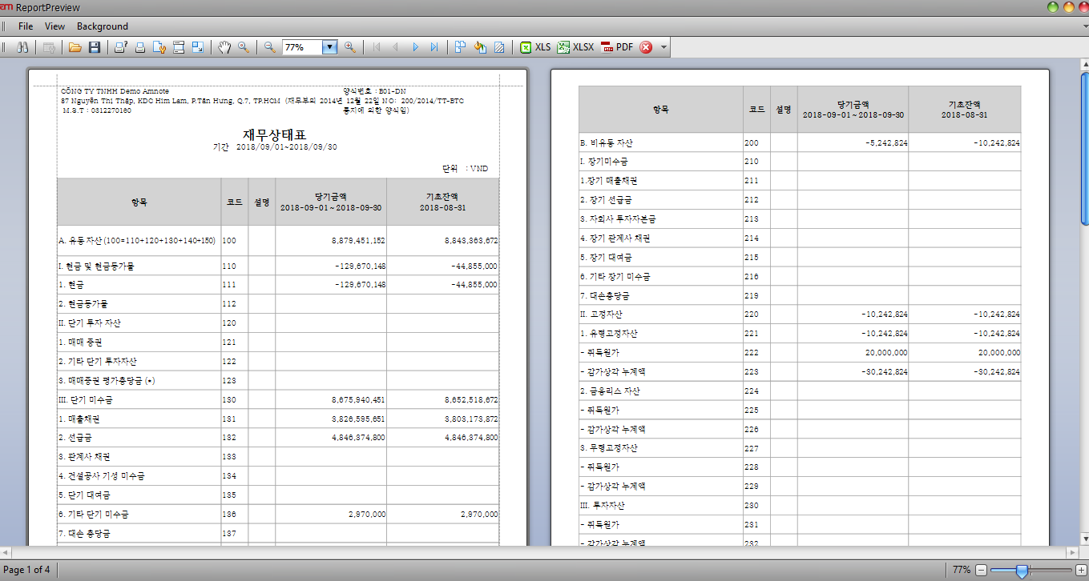Save the report using floppy disk icon
This screenshot has width=1089, height=581.
94,47
